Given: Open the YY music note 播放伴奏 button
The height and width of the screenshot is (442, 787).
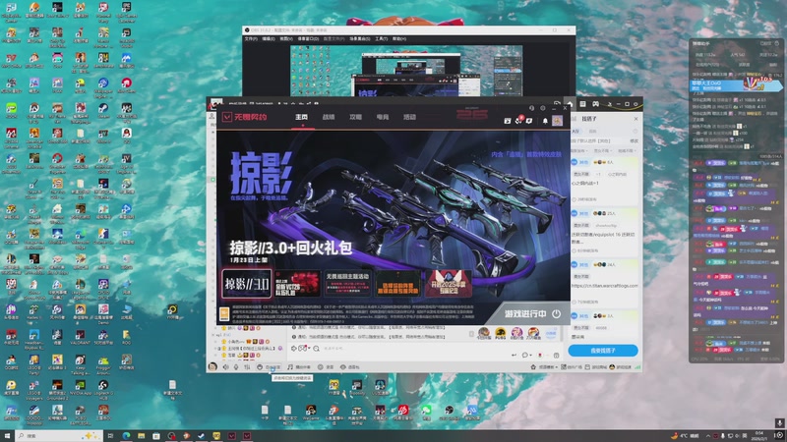Looking at the screenshot, I should pyautogui.click(x=299, y=366).
